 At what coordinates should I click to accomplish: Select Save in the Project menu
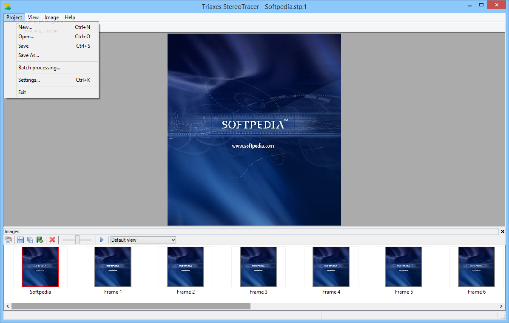51,46
